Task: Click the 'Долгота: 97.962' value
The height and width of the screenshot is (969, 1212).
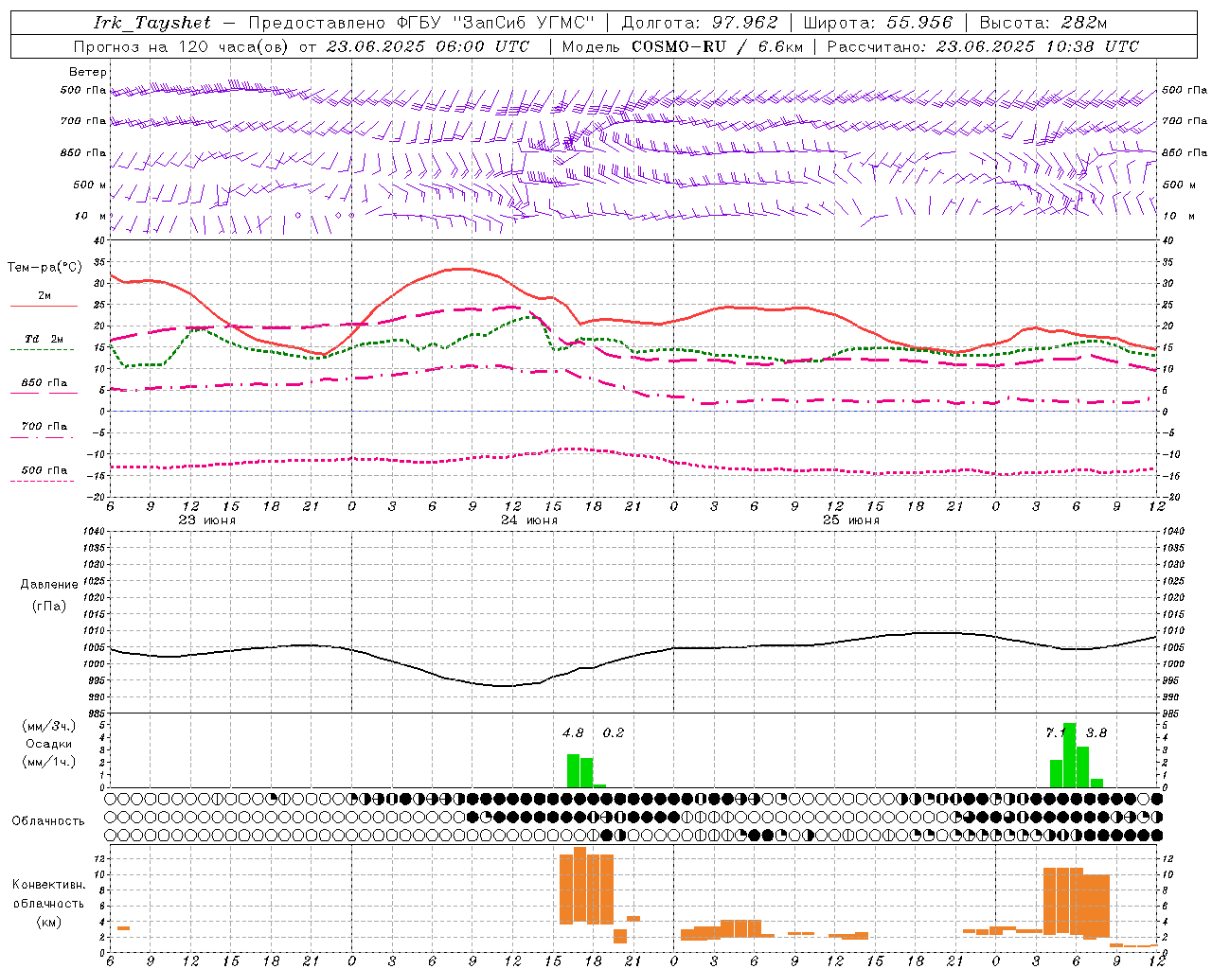Action: (700, 23)
